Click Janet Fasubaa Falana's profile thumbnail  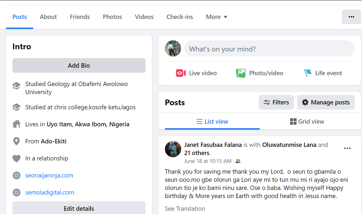[173, 149]
